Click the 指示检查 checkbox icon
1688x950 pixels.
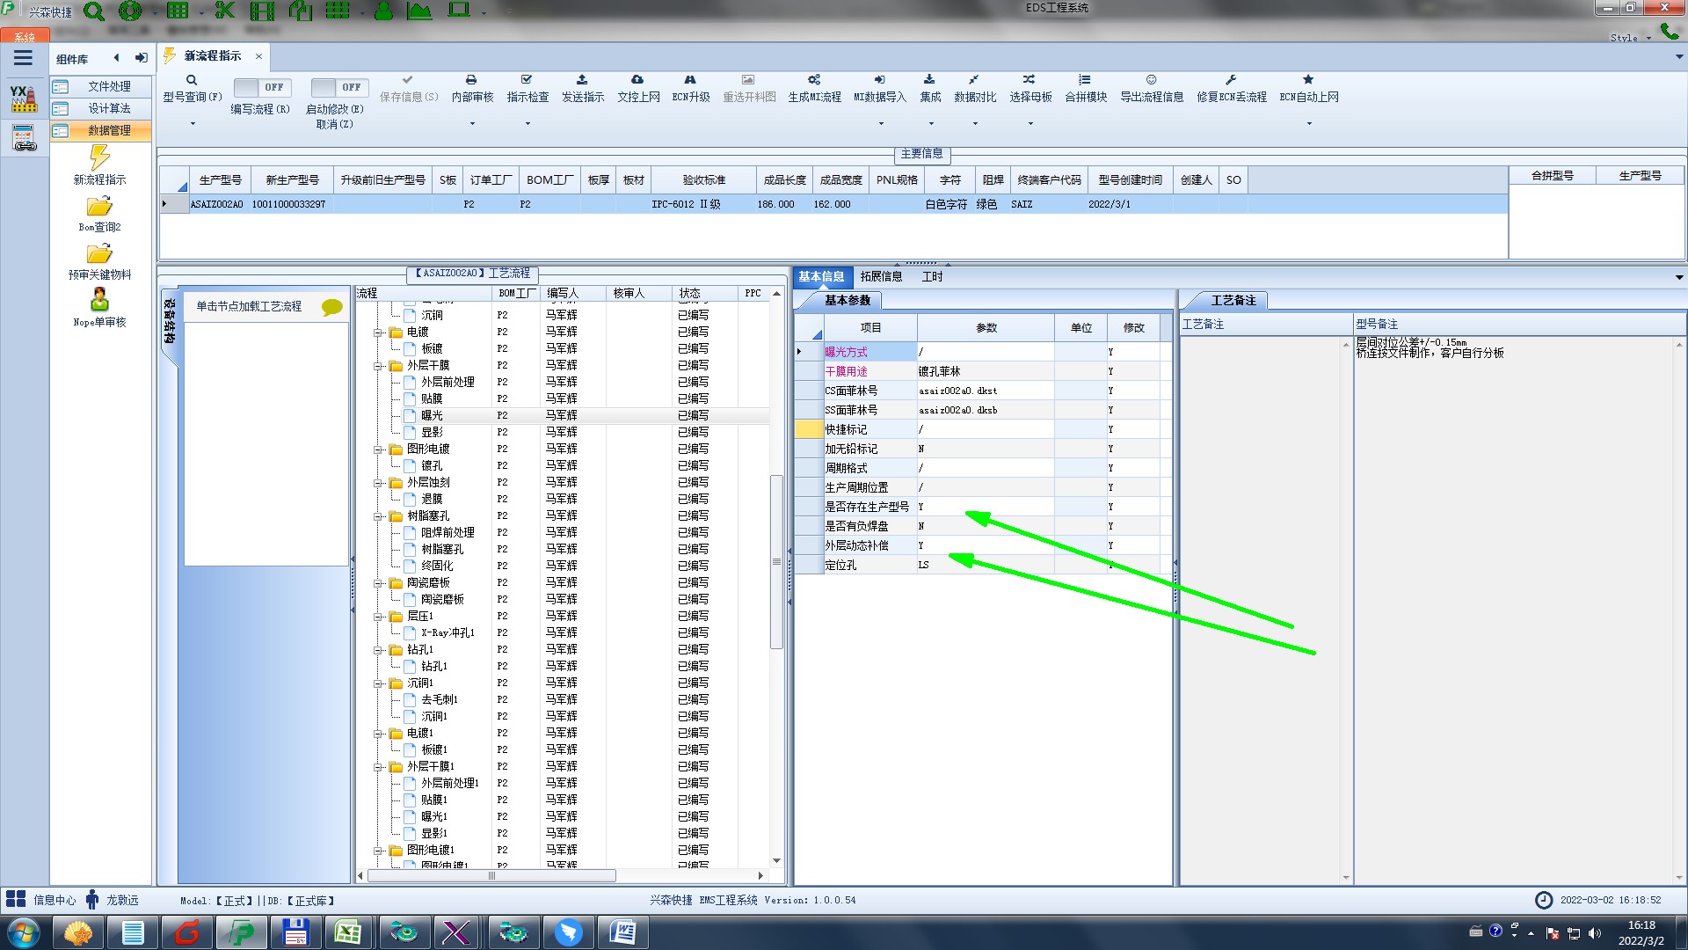point(527,80)
